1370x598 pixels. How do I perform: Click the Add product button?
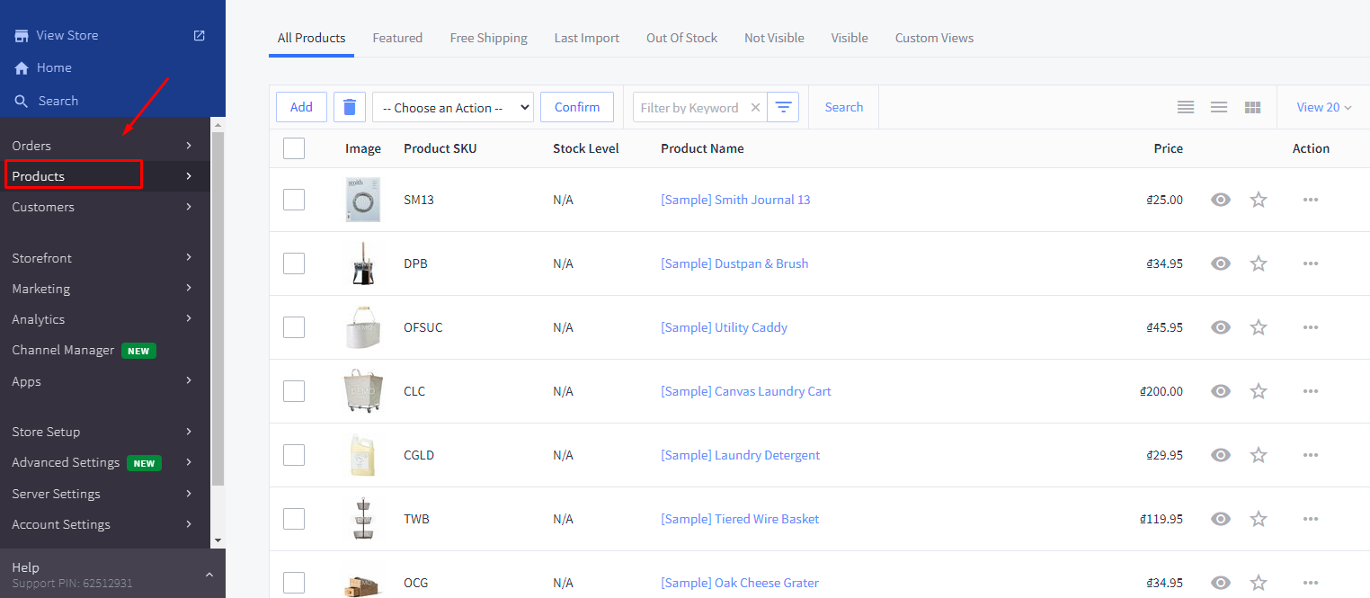tap(301, 107)
